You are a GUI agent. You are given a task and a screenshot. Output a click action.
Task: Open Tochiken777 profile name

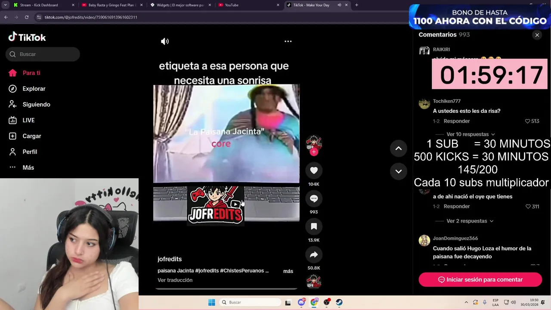coord(447,101)
